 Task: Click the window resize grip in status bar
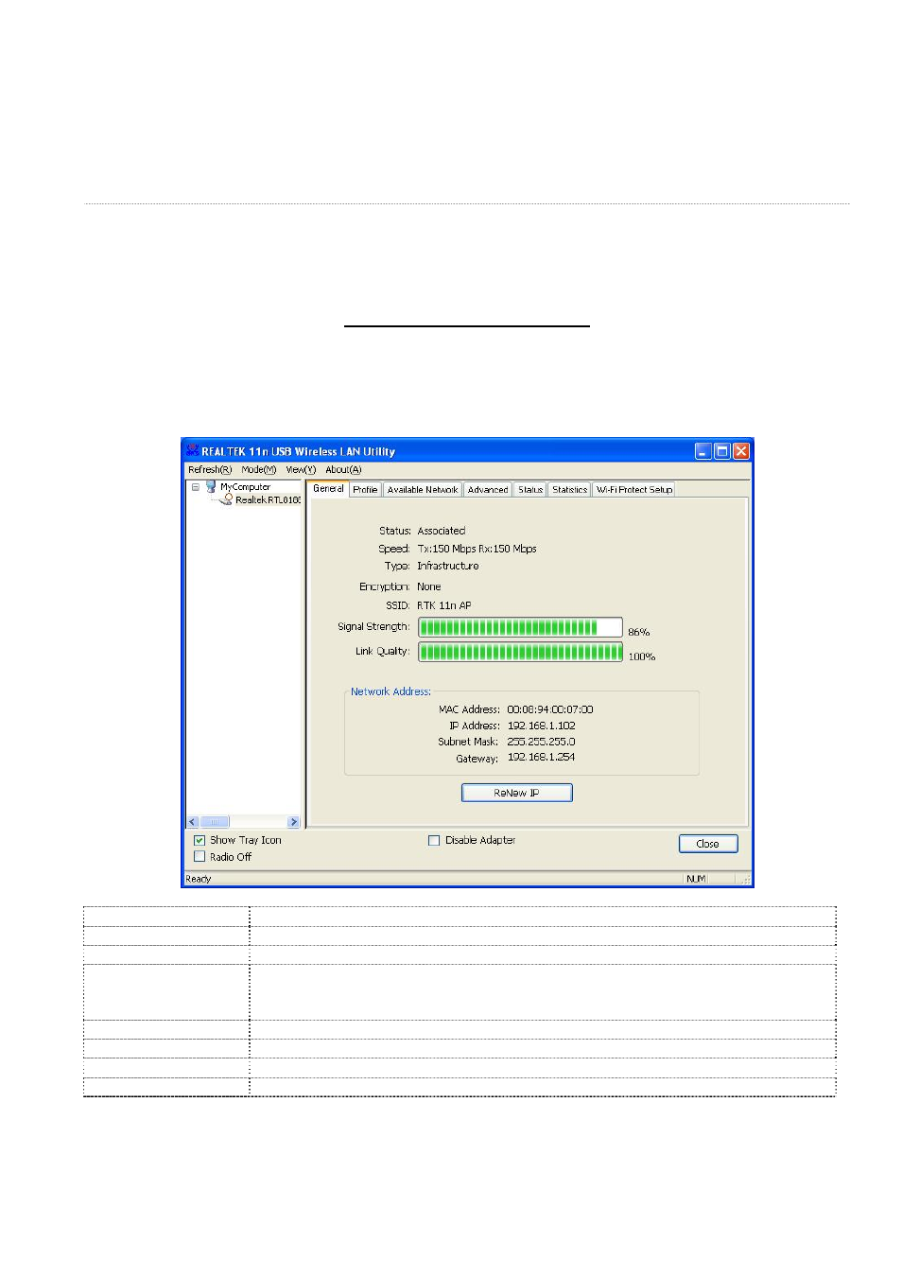point(746,880)
